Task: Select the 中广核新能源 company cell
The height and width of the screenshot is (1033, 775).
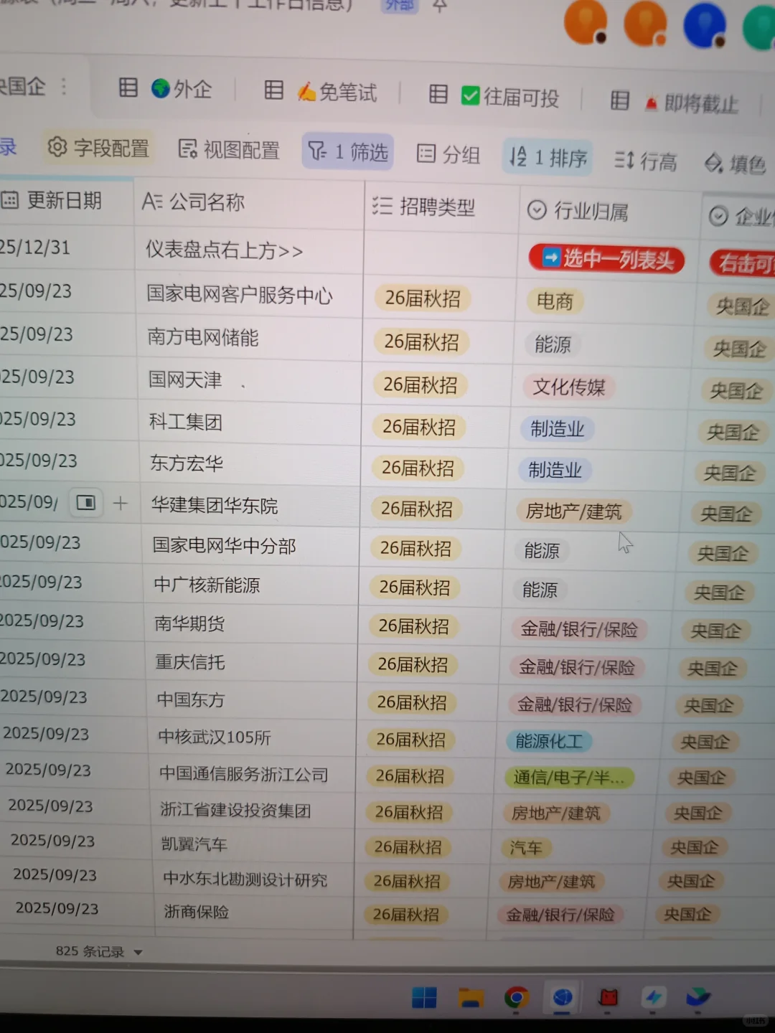Action: point(251,585)
